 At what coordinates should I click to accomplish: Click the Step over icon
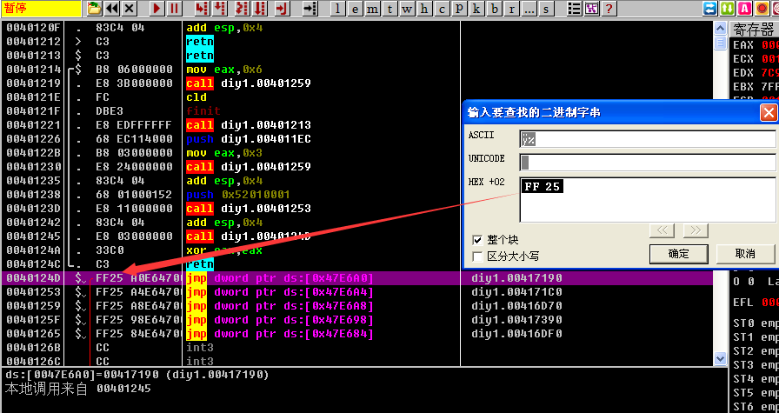220,9
